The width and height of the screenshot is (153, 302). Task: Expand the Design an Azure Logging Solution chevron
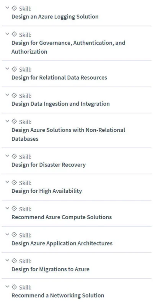pyautogui.click(x=7, y=8)
